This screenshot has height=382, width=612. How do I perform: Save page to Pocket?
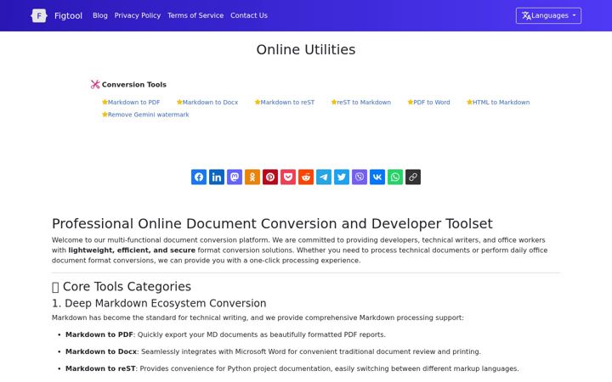pos(288,177)
